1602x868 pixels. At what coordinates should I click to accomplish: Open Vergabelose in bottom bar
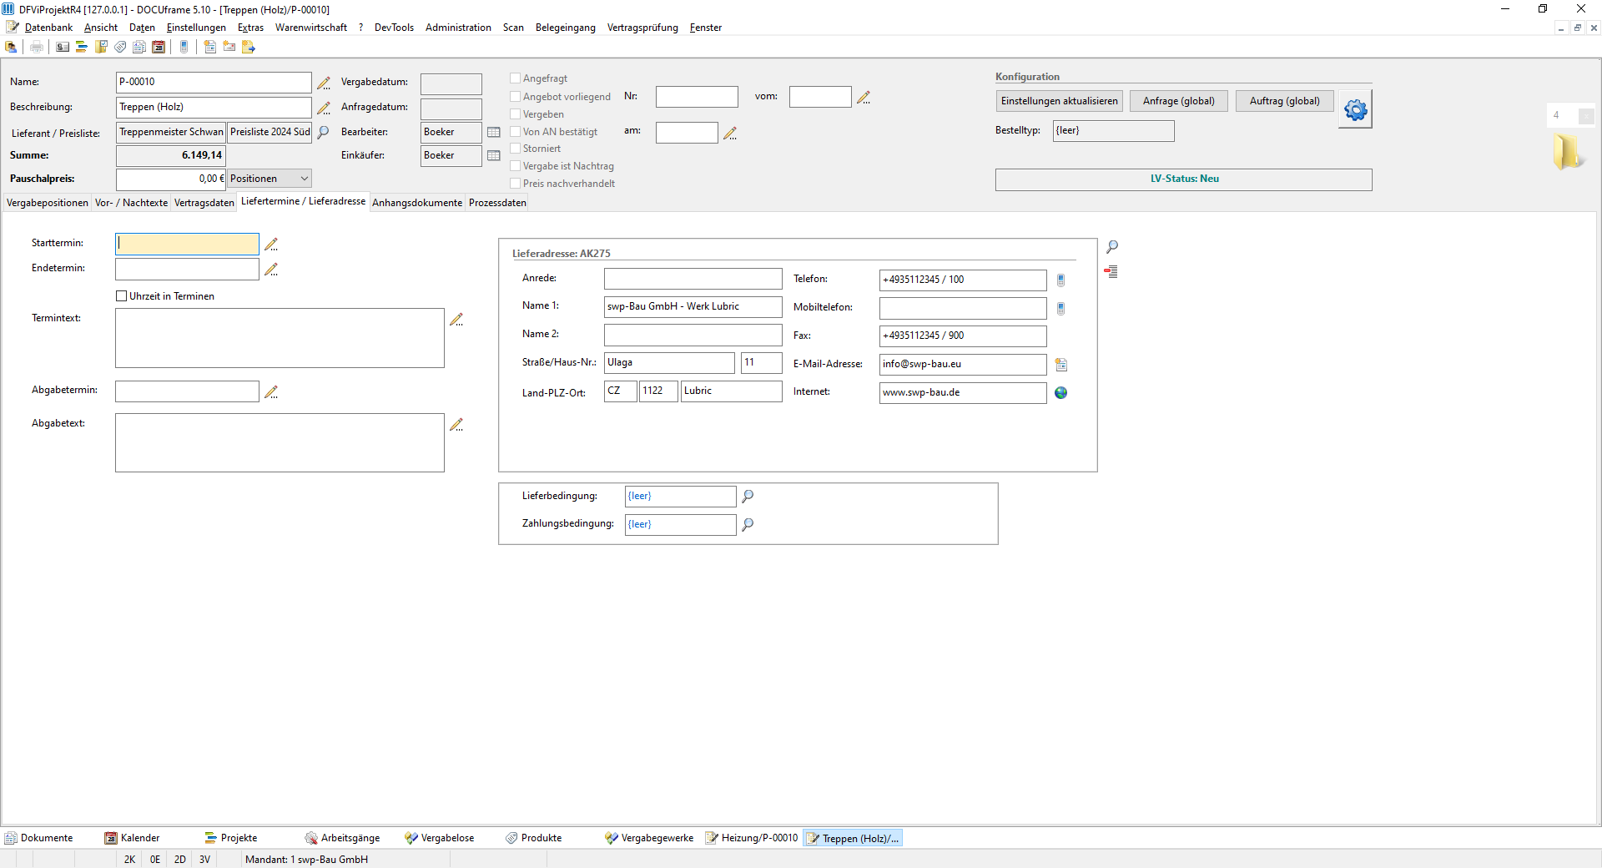pyautogui.click(x=440, y=838)
